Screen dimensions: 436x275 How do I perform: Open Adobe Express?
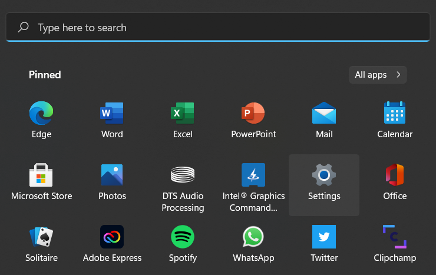click(112, 237)
